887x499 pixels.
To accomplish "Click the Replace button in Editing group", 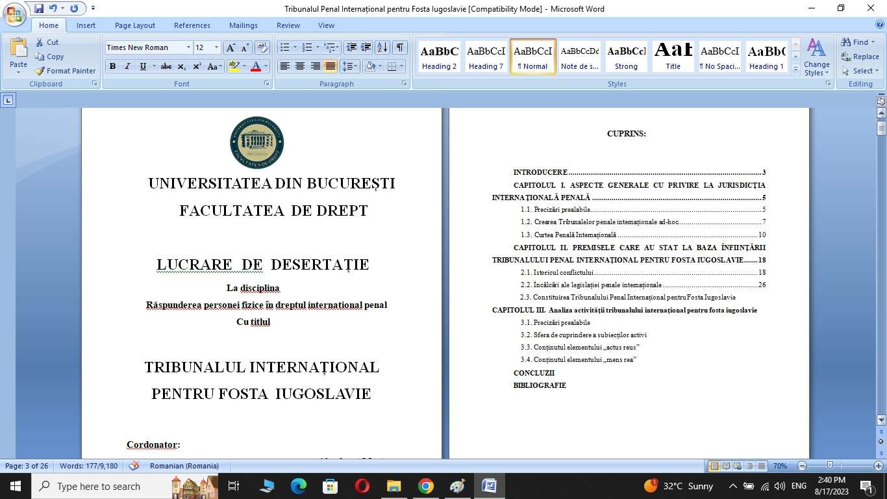I will pos(860,57).
